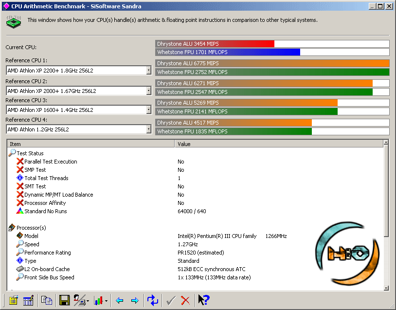
Task: Click the bar chart icon in toolbar
Action: (x=98, y=300)
